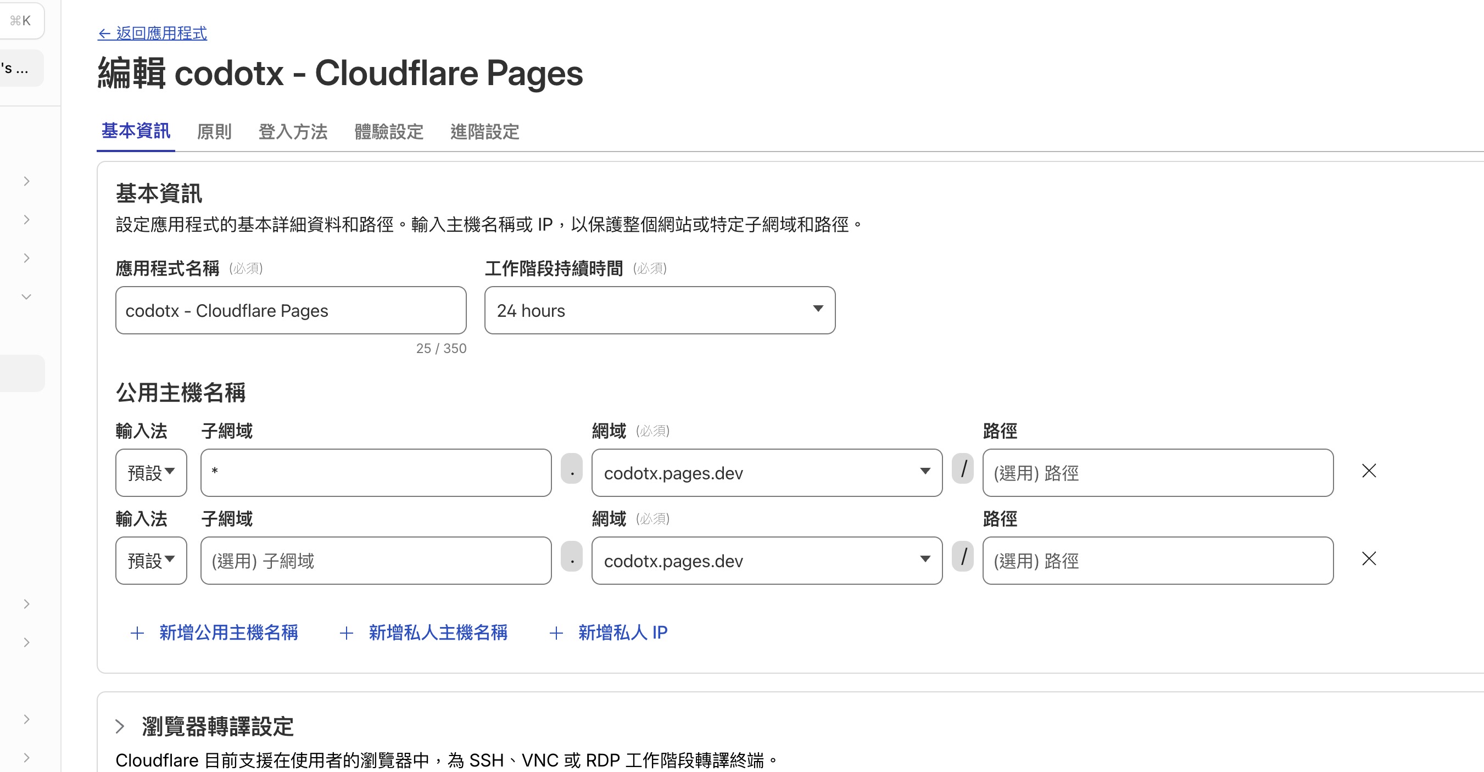Click second row 子網域 input field
This screenshot has width=1484, height=772.
pos(376,561)
